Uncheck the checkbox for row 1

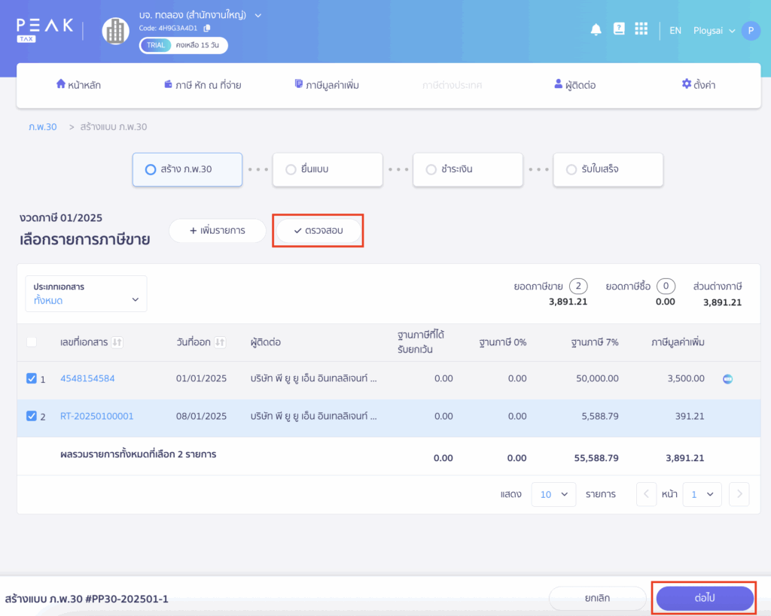tap(32, 379)
